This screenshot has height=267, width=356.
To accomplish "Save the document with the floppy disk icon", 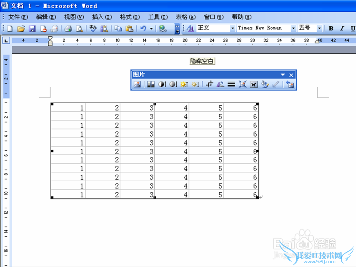I will [x=32, y=28].
